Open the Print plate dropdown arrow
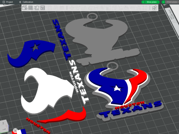Screen dimensions: 179x134 click(x=163, y=2)
